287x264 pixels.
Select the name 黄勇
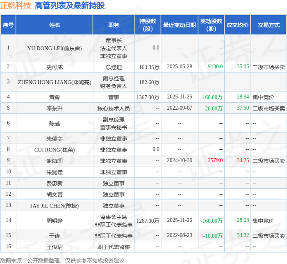[55, 97]
